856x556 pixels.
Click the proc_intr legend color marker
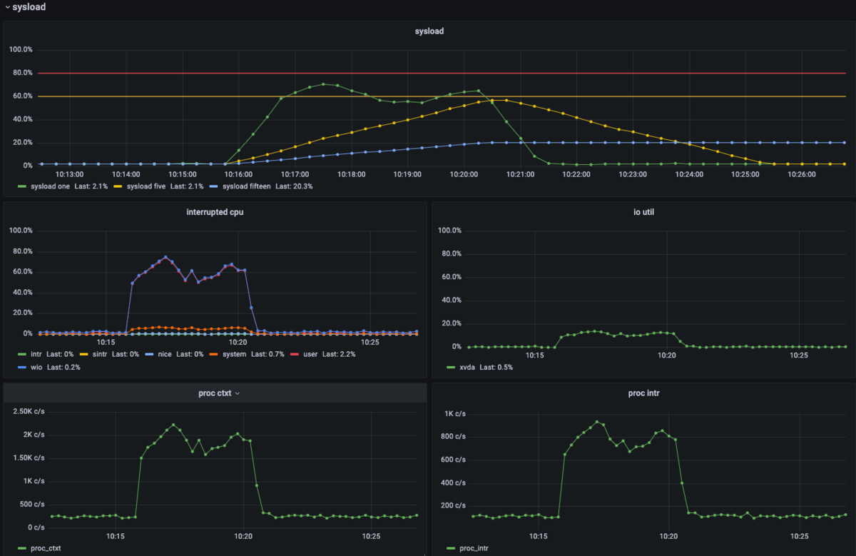tap(451, 548)
